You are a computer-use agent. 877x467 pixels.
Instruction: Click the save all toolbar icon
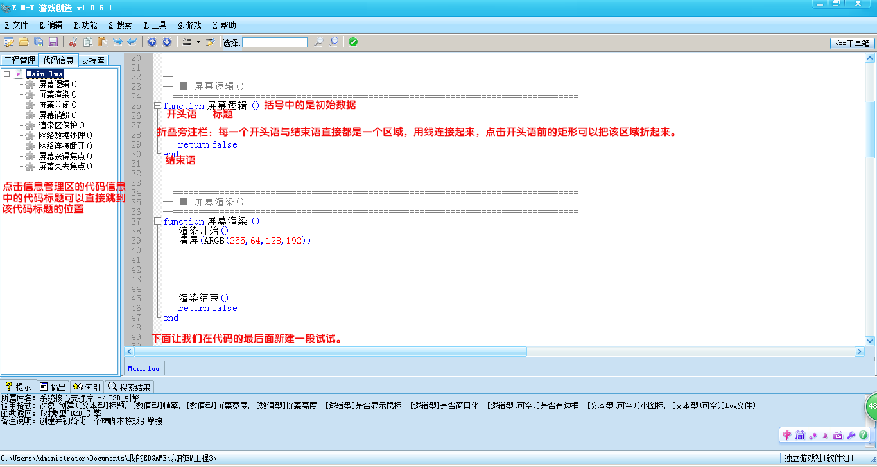(39, 42)
